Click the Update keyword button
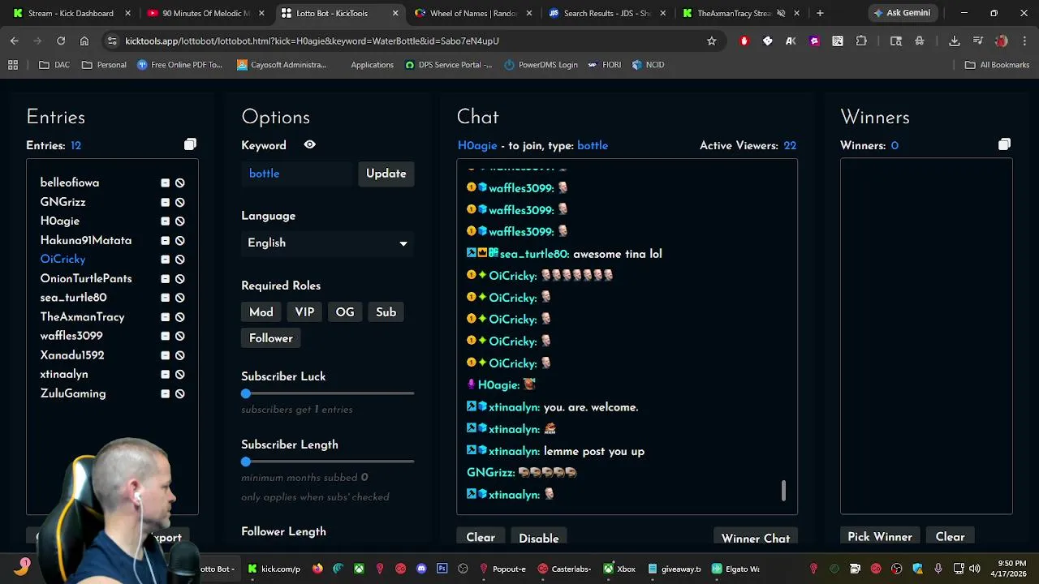 tap(386, 174)
